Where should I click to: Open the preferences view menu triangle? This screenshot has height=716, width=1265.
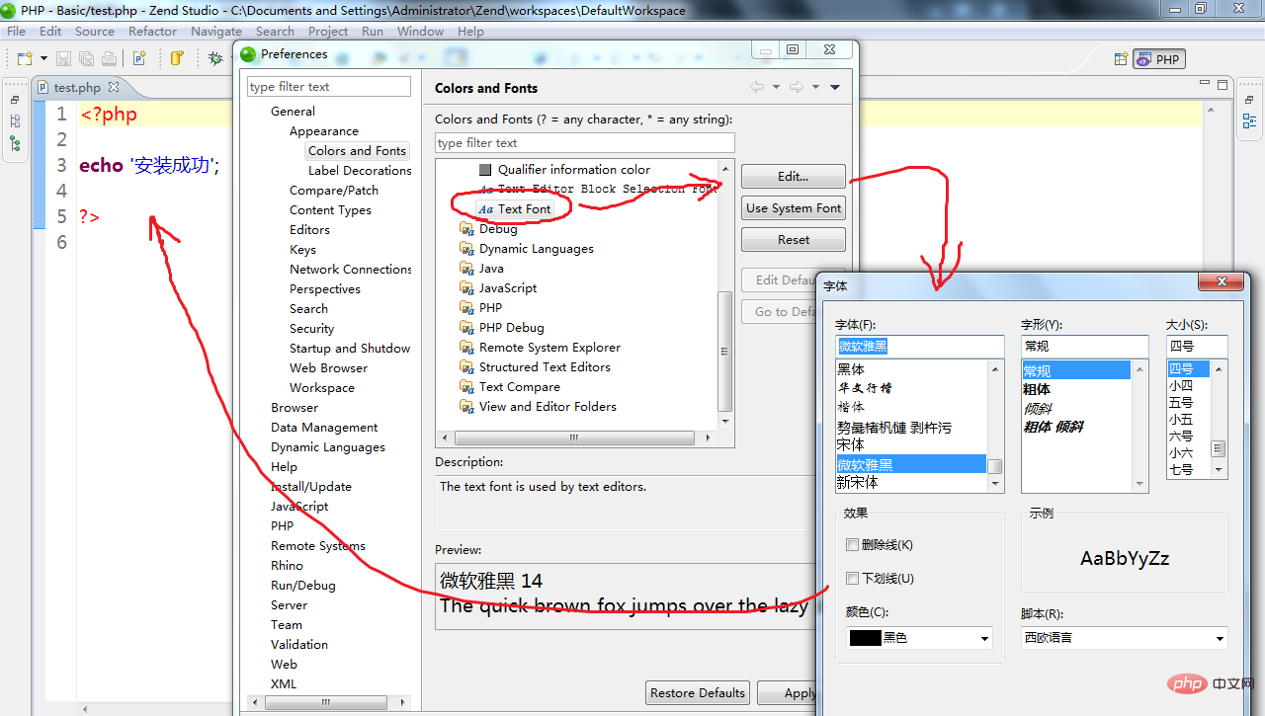(x=835, y=87)
